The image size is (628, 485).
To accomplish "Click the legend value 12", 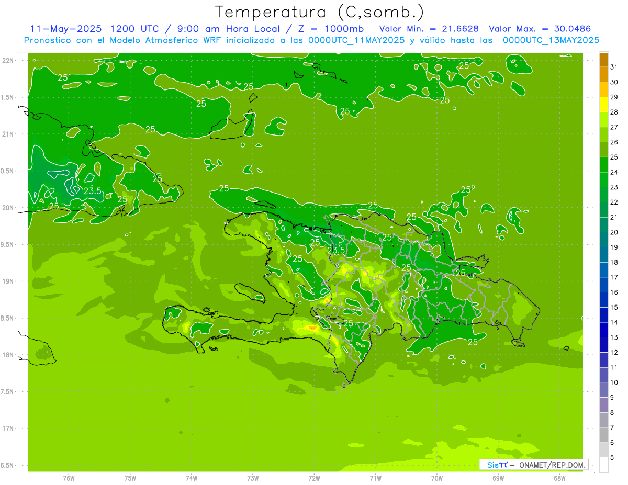I will (x=614, y=353).
